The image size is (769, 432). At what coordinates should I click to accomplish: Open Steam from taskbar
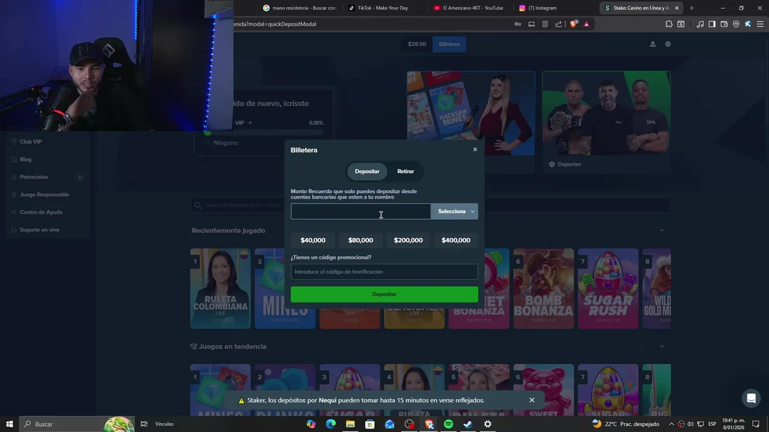tap(467, 424)
